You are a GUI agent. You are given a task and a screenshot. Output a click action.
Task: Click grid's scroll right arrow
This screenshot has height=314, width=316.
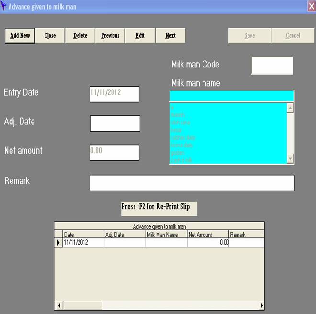261,305
